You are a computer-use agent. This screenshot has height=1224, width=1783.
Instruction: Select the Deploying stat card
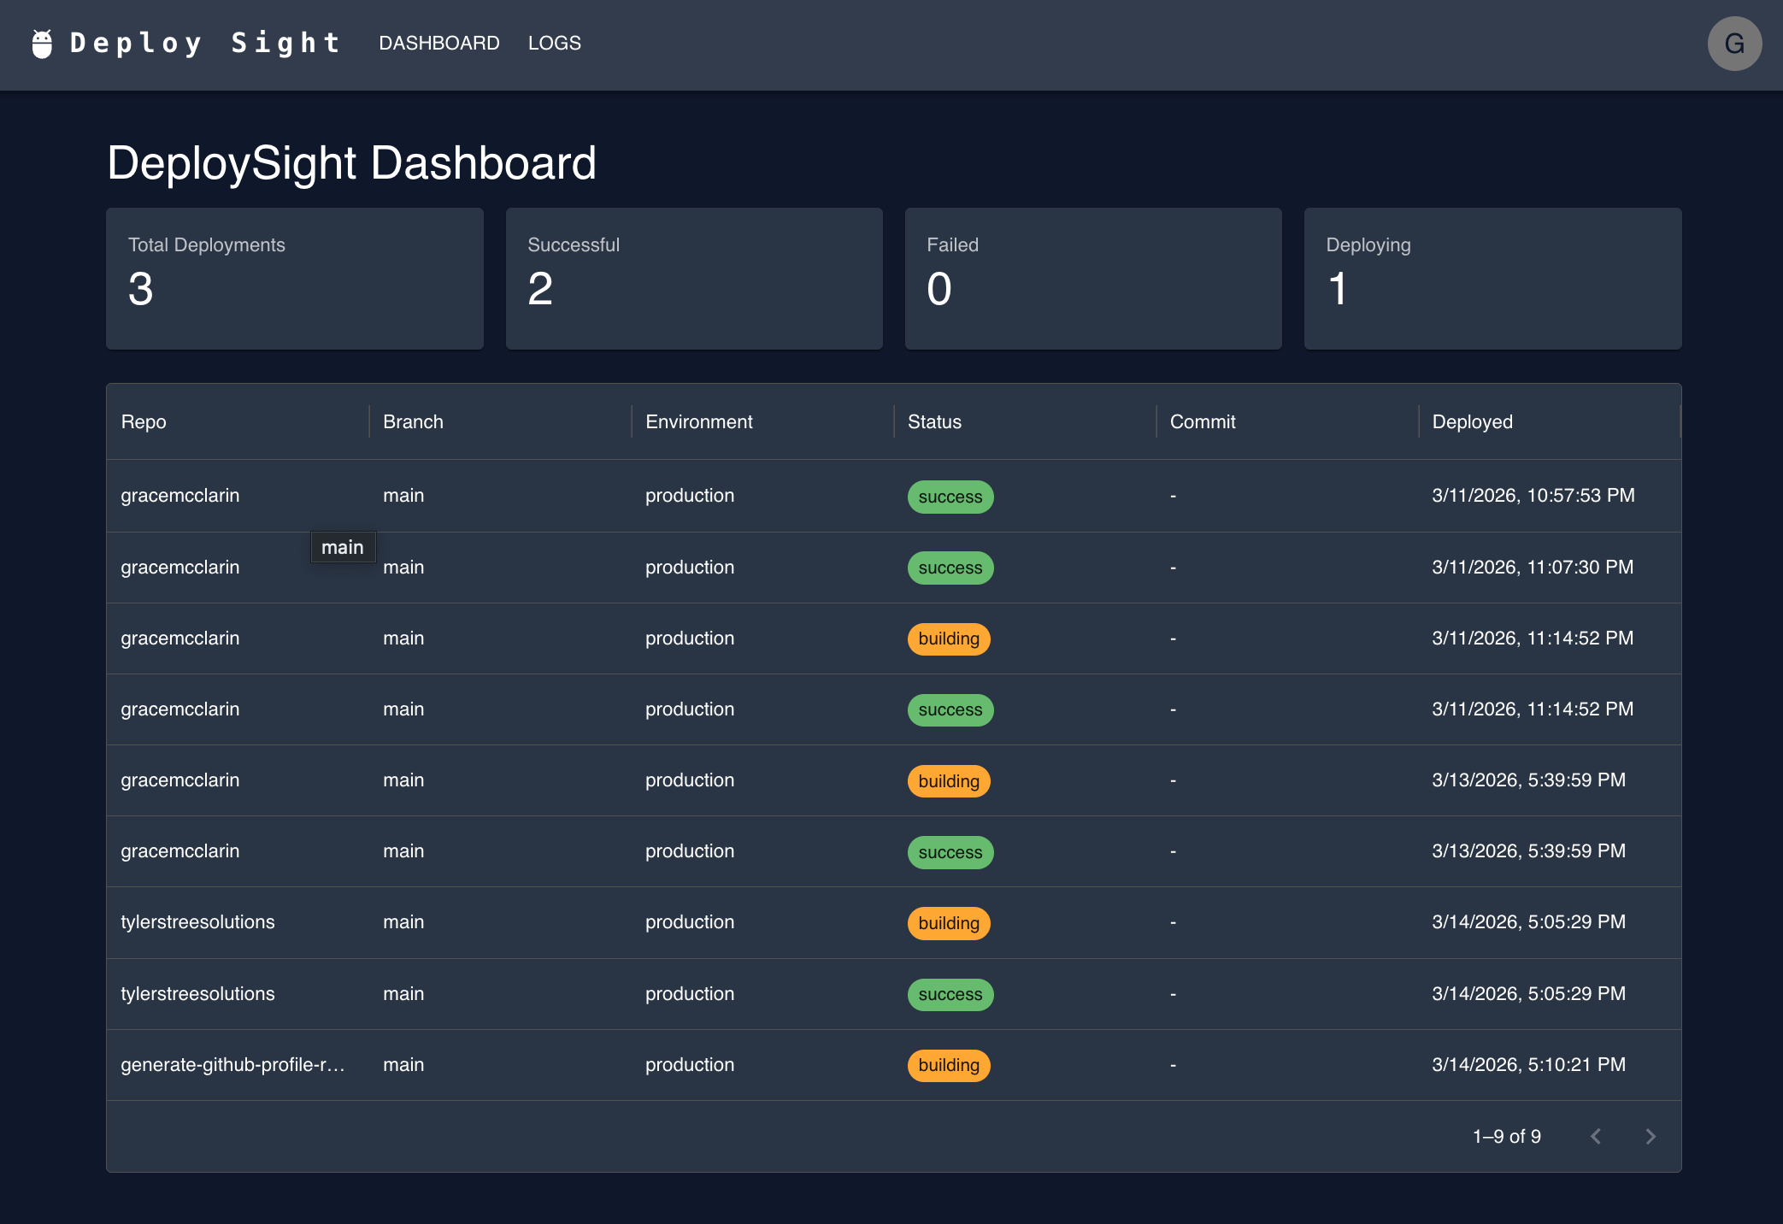click(1492, 278)
